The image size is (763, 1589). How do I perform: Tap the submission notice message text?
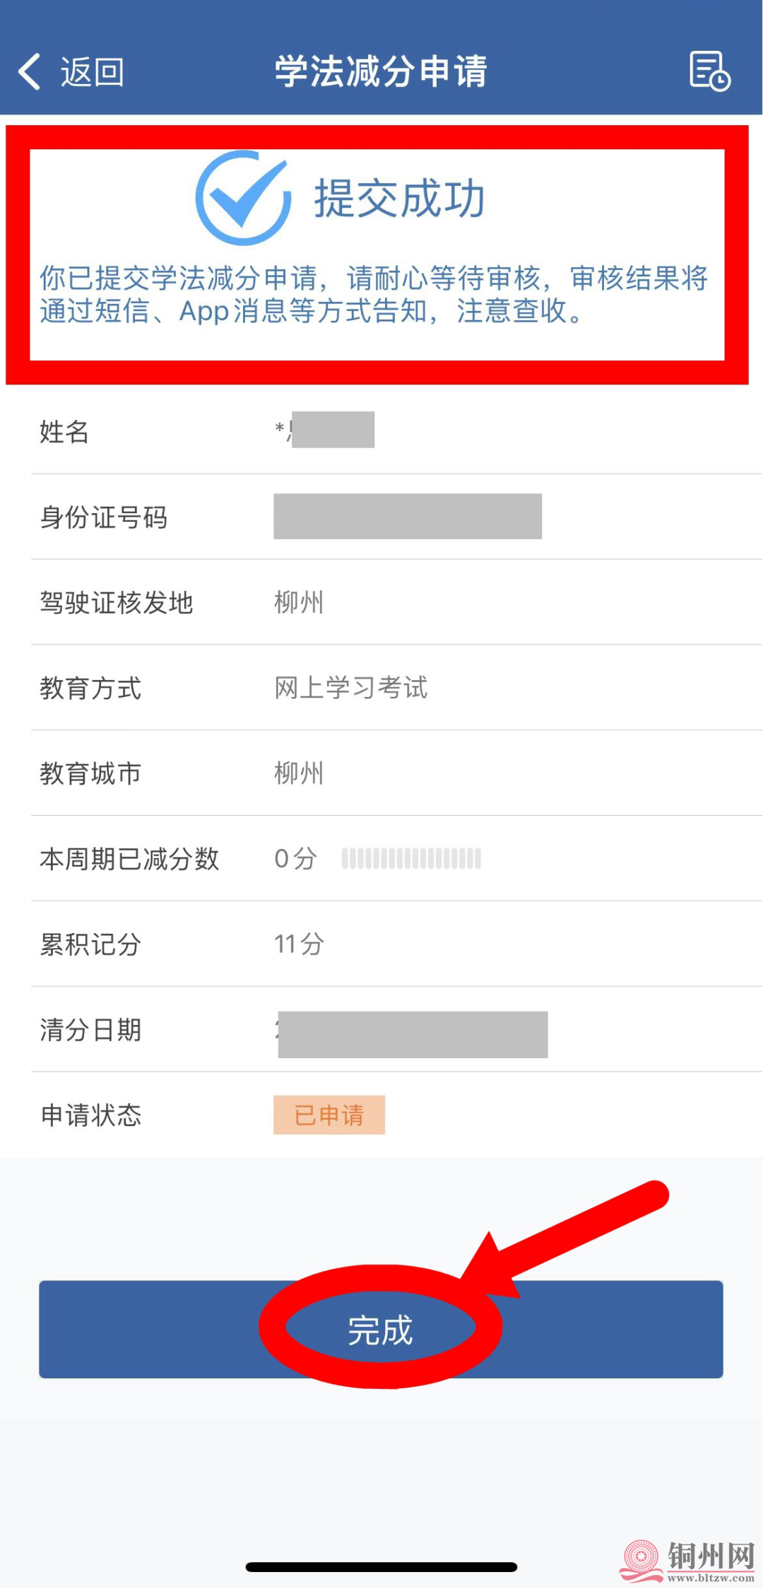374,294
